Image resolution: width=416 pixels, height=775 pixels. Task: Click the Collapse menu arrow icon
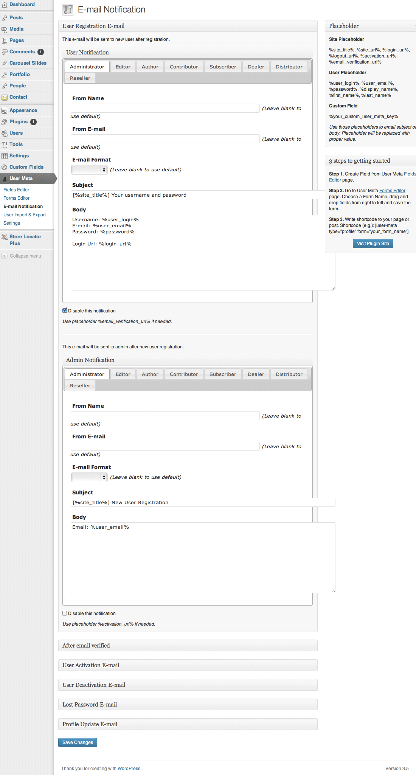tap(5, 256)
